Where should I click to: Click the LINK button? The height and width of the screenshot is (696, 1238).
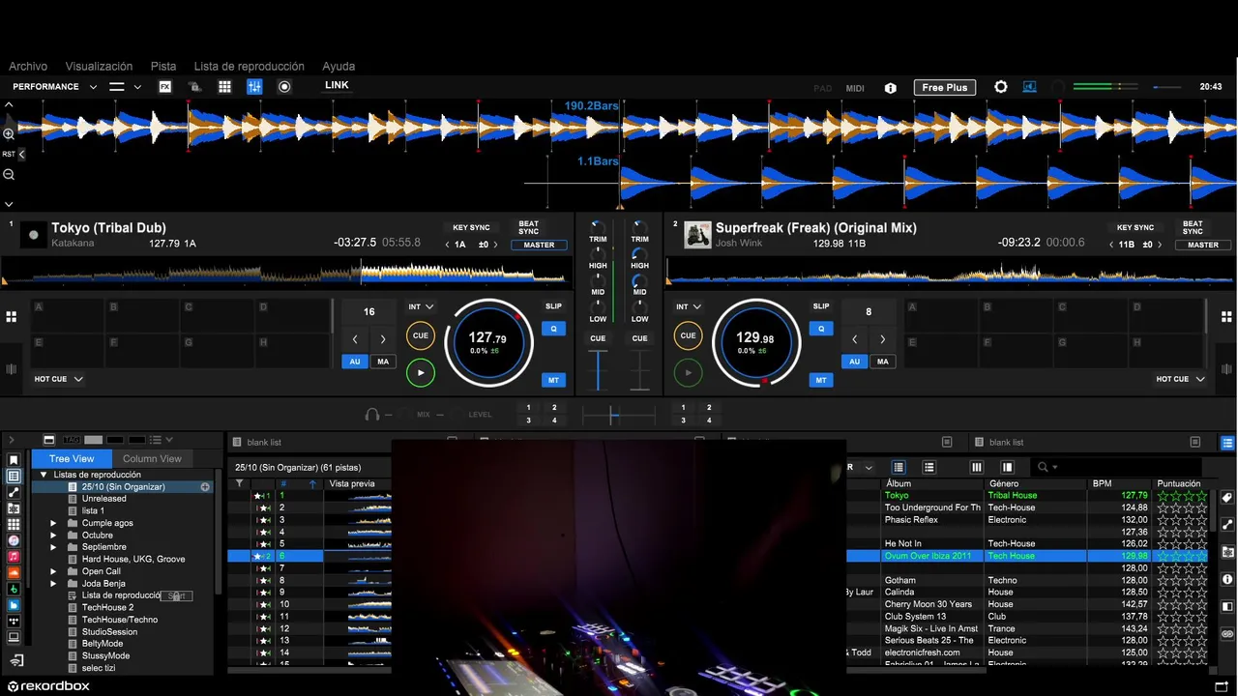pos(337,85)
